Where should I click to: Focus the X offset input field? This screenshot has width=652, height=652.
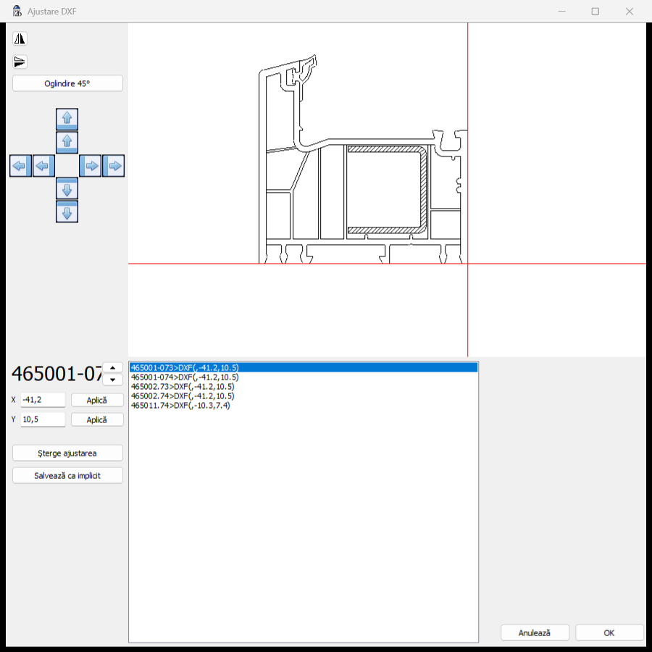click(43, 400)
